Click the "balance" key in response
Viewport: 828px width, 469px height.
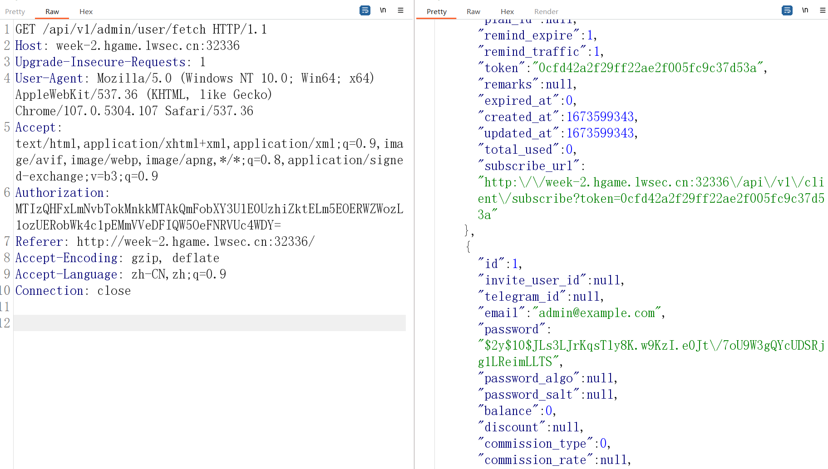coord(508,411)
